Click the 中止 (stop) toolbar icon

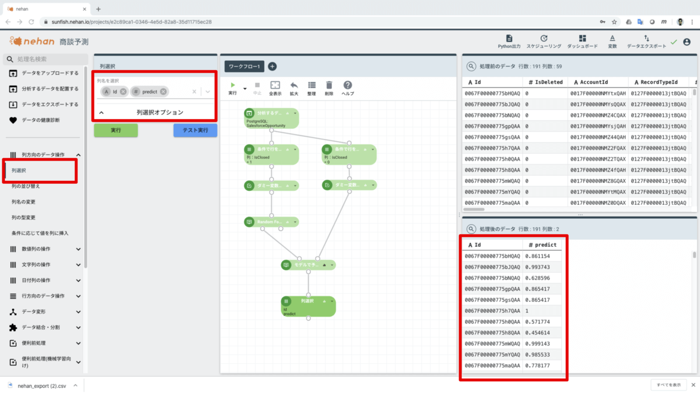click(257, 85)
